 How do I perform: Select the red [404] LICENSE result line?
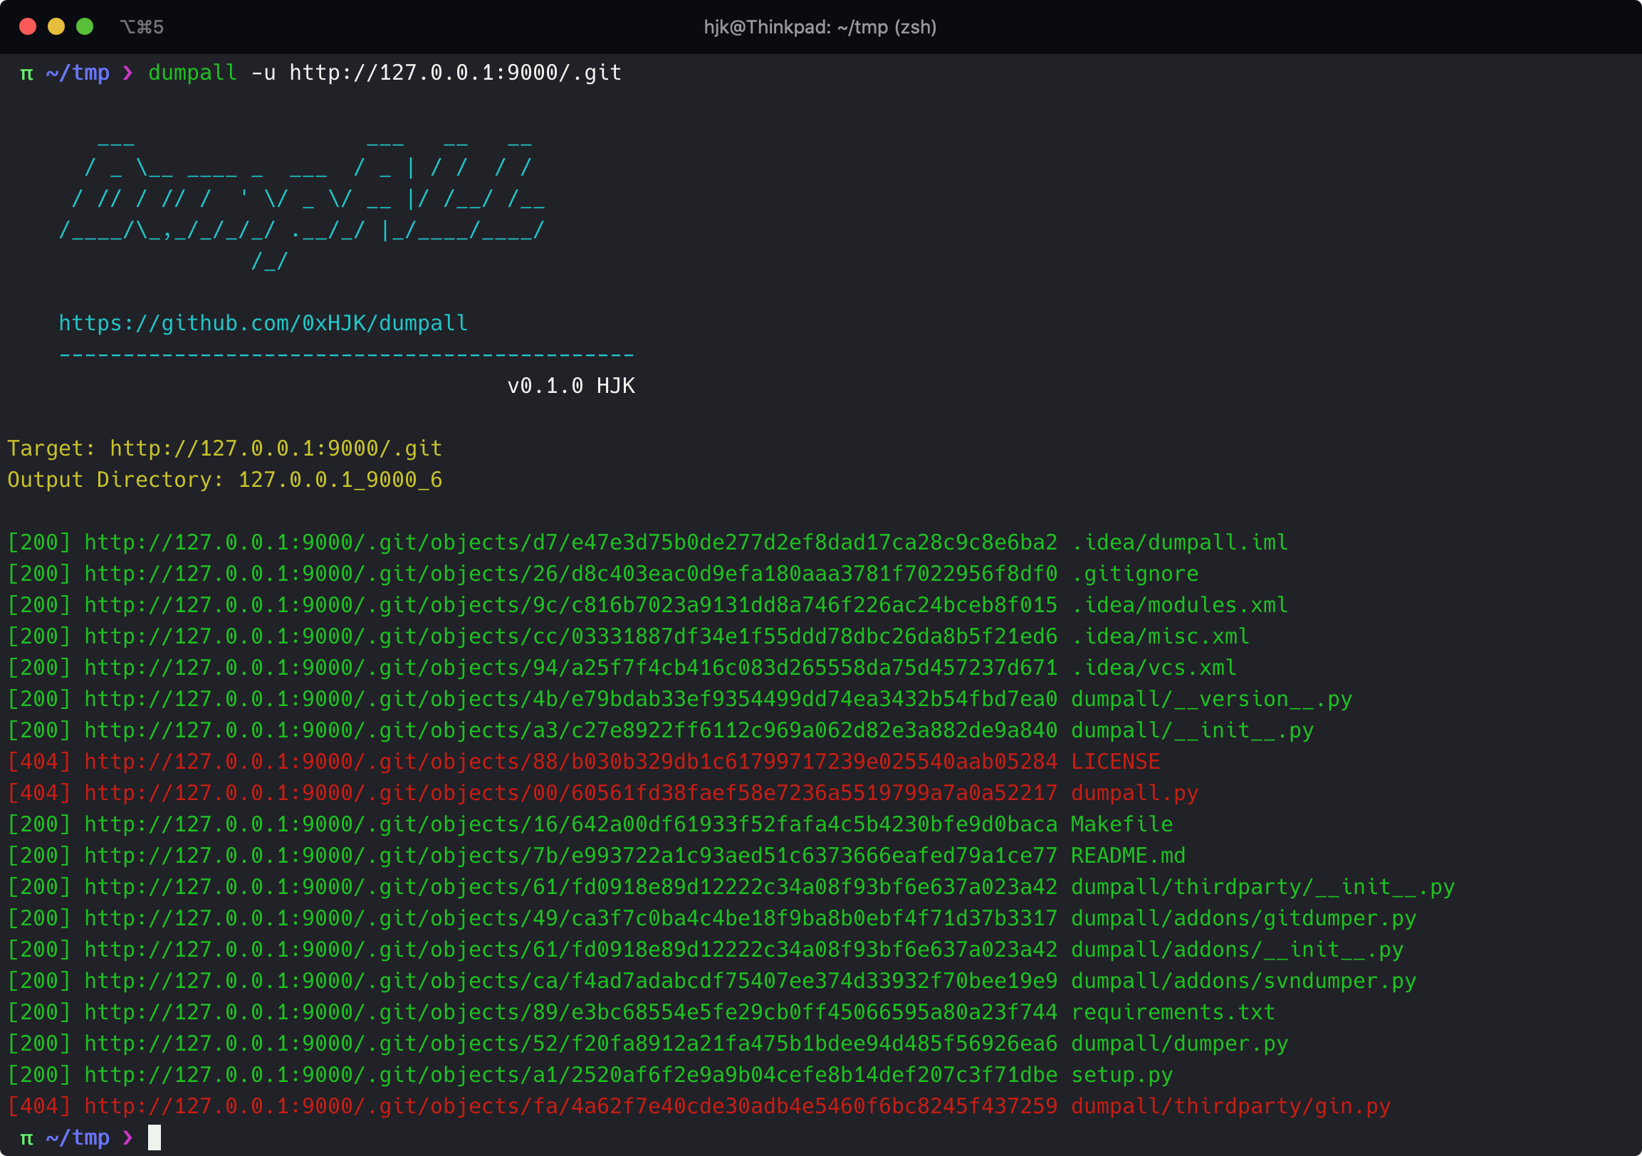[x=572, y=762]
